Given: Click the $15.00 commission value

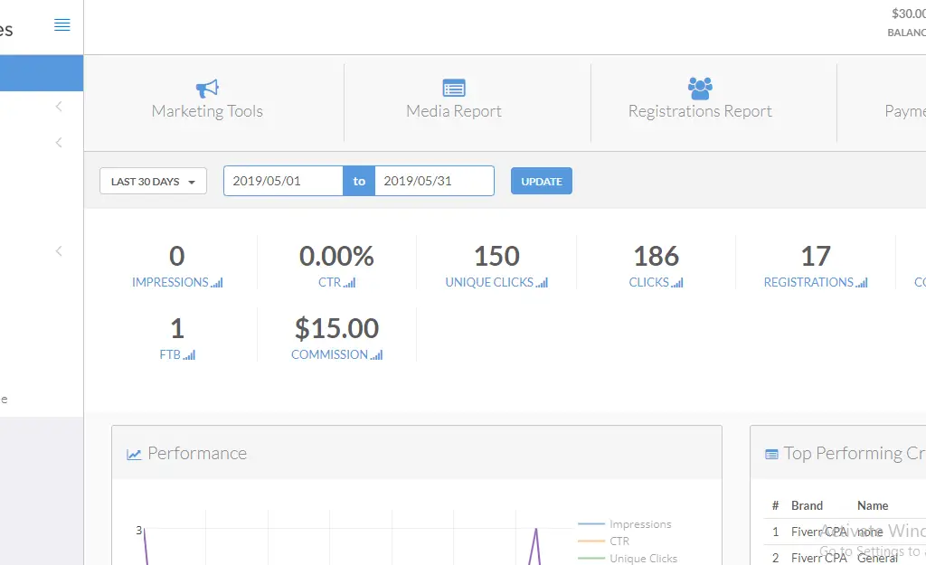Looking at the screenshot, I should (x=336, y=328).
